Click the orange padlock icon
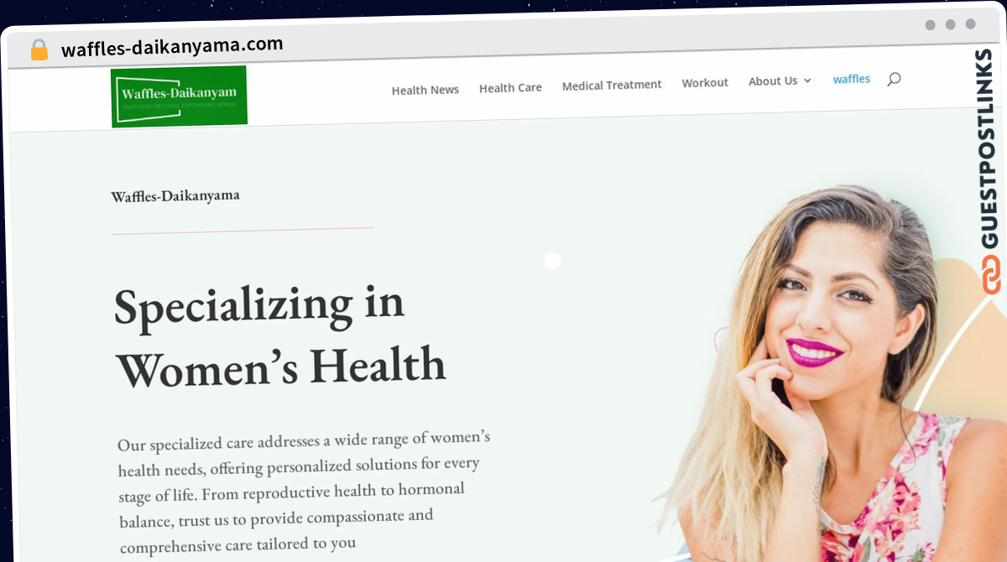This screenshot has width=1007, height=562. point(39,49)
